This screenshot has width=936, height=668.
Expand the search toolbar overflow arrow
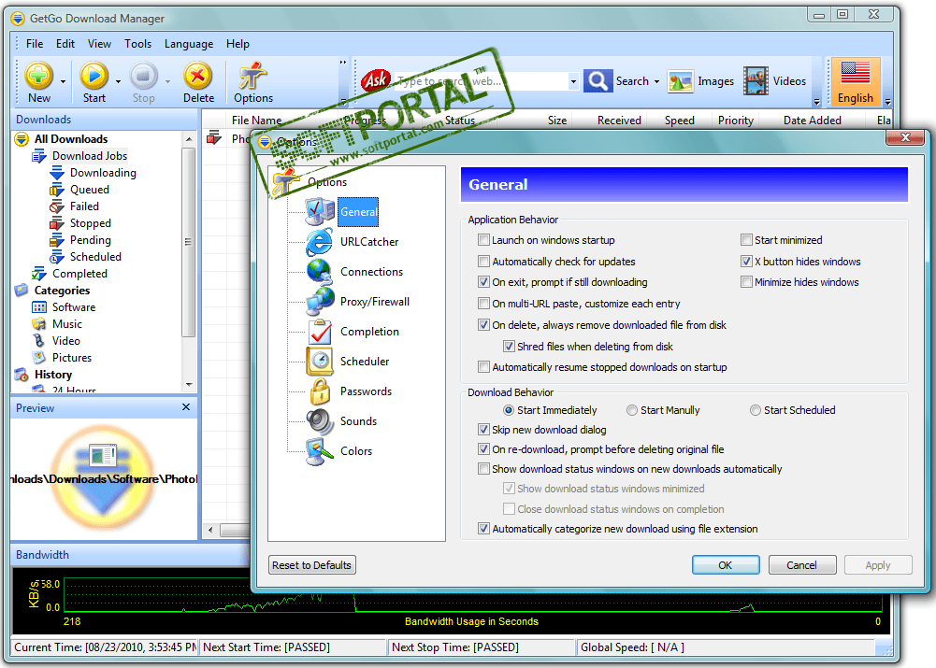pyautogui.click(x=816, y=102)
